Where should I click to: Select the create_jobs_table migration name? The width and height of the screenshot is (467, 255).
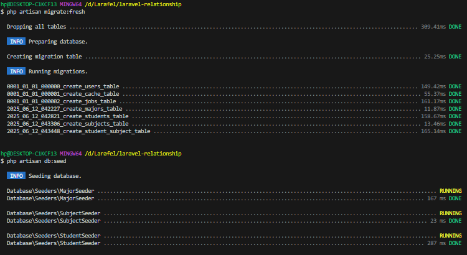pos(61,101)
